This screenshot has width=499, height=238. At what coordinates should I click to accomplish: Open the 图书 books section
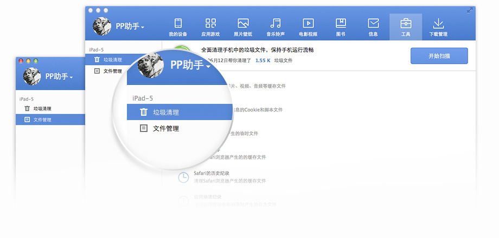coord(341,27)
